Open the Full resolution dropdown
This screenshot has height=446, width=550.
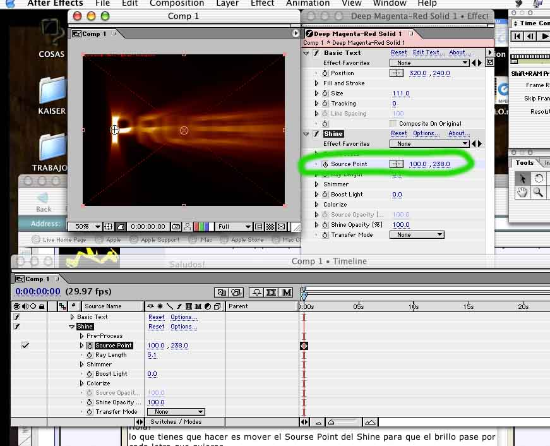tap(233, 227)
